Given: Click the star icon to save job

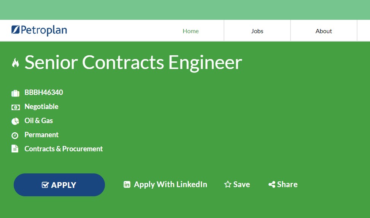Looking at the screenshot, I should click(228, 184).
